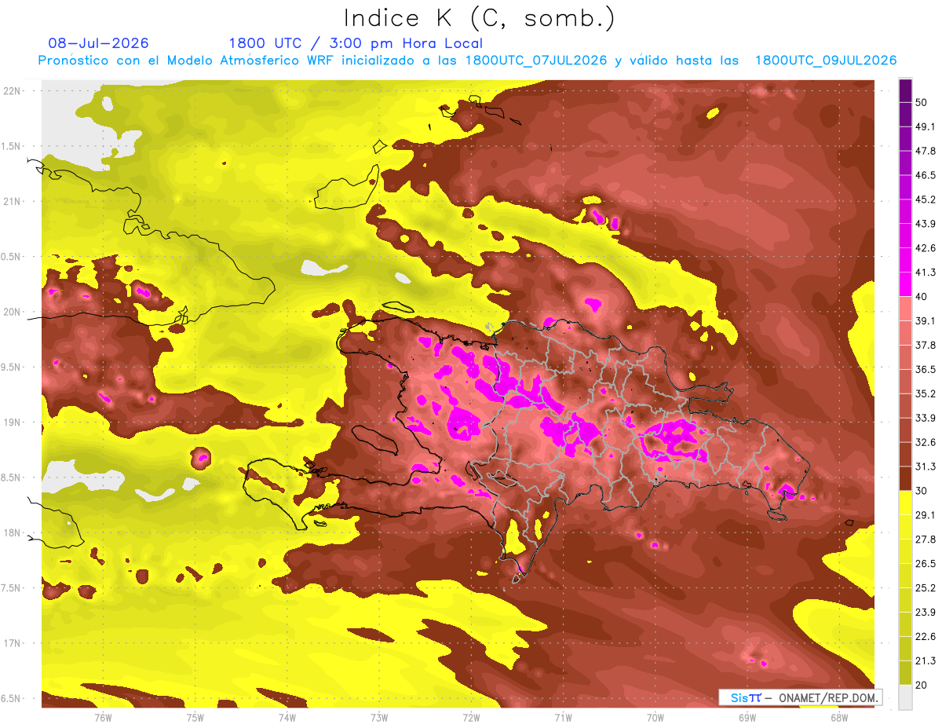Viewport: 942px width, 728px height.
Task: Click the '74W' longitude label
Action: click(287, 717)
